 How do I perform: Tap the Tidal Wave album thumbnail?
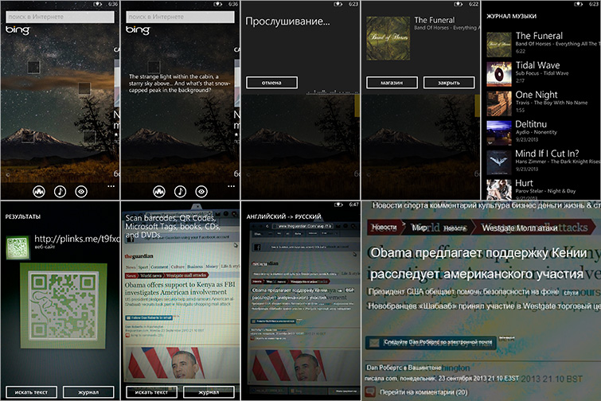coord(499,74)
